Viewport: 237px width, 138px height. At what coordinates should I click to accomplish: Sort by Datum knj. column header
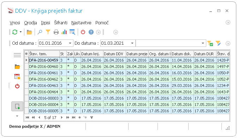click(x=92, y=54)
